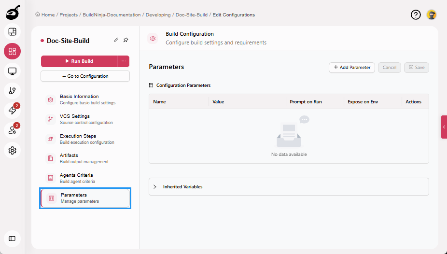The height and width of the screenshot is (254, 447).
Task: Click the Basic Information gear icon
Action: [x=51, y=99]
